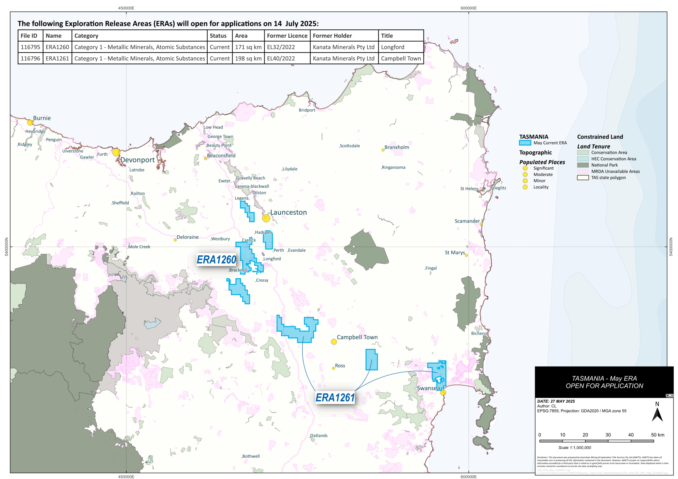Click the TAS state polygon legend box
The image size is (678, 479).
click(583, 178)
